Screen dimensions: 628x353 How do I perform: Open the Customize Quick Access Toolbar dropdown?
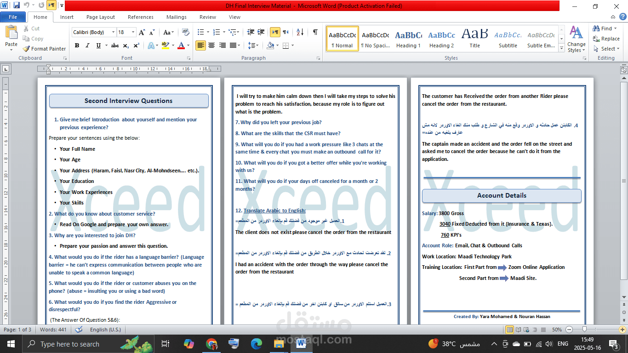pyautogui.click(x=62, y=6)
